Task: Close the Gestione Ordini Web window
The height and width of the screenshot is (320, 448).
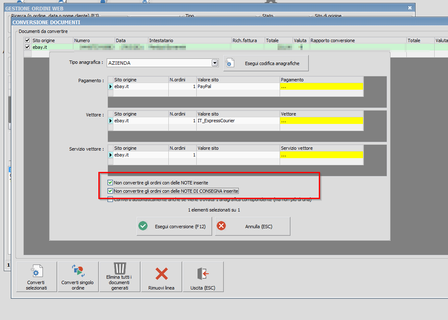Action: (x=410, y=8)
